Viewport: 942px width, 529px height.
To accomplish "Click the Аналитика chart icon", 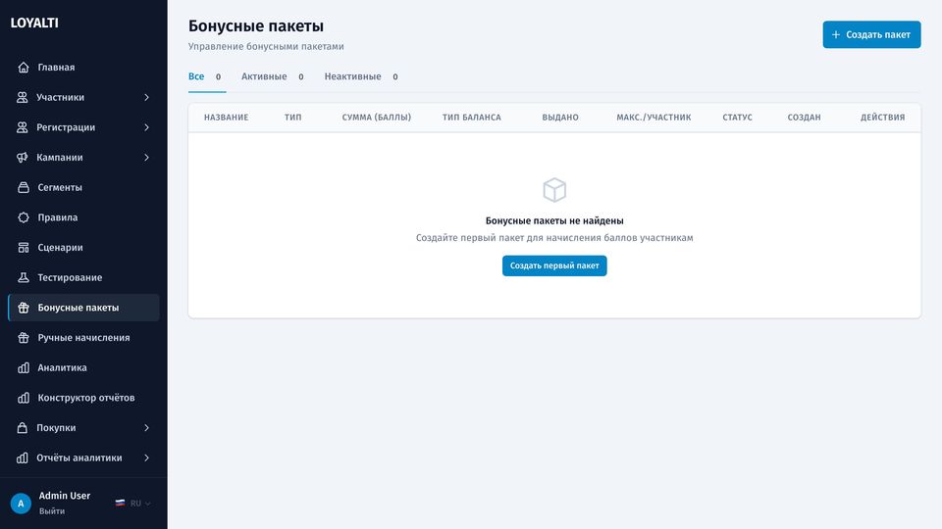I will click(24, 367).
